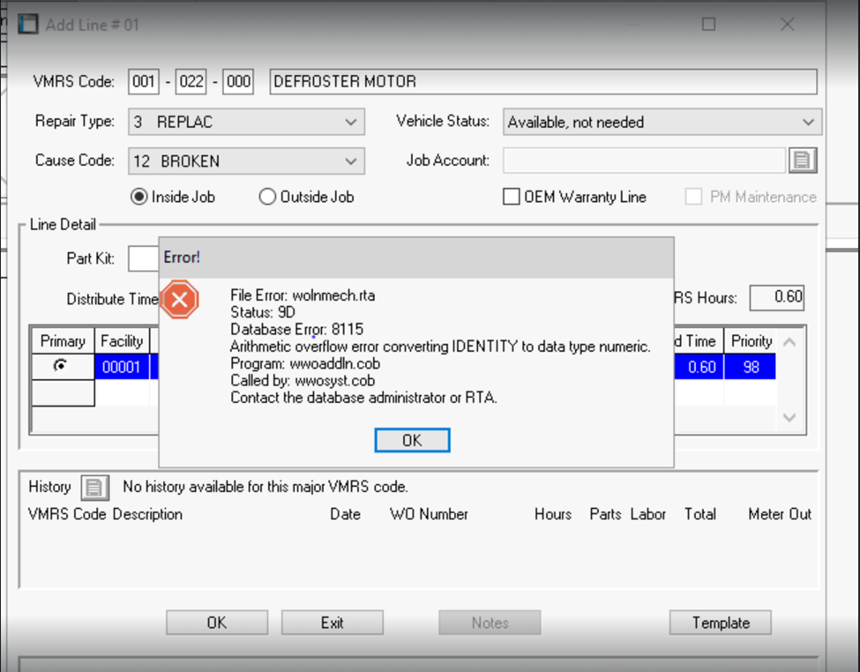Select the Primary radio in first row

coord(62,367)
